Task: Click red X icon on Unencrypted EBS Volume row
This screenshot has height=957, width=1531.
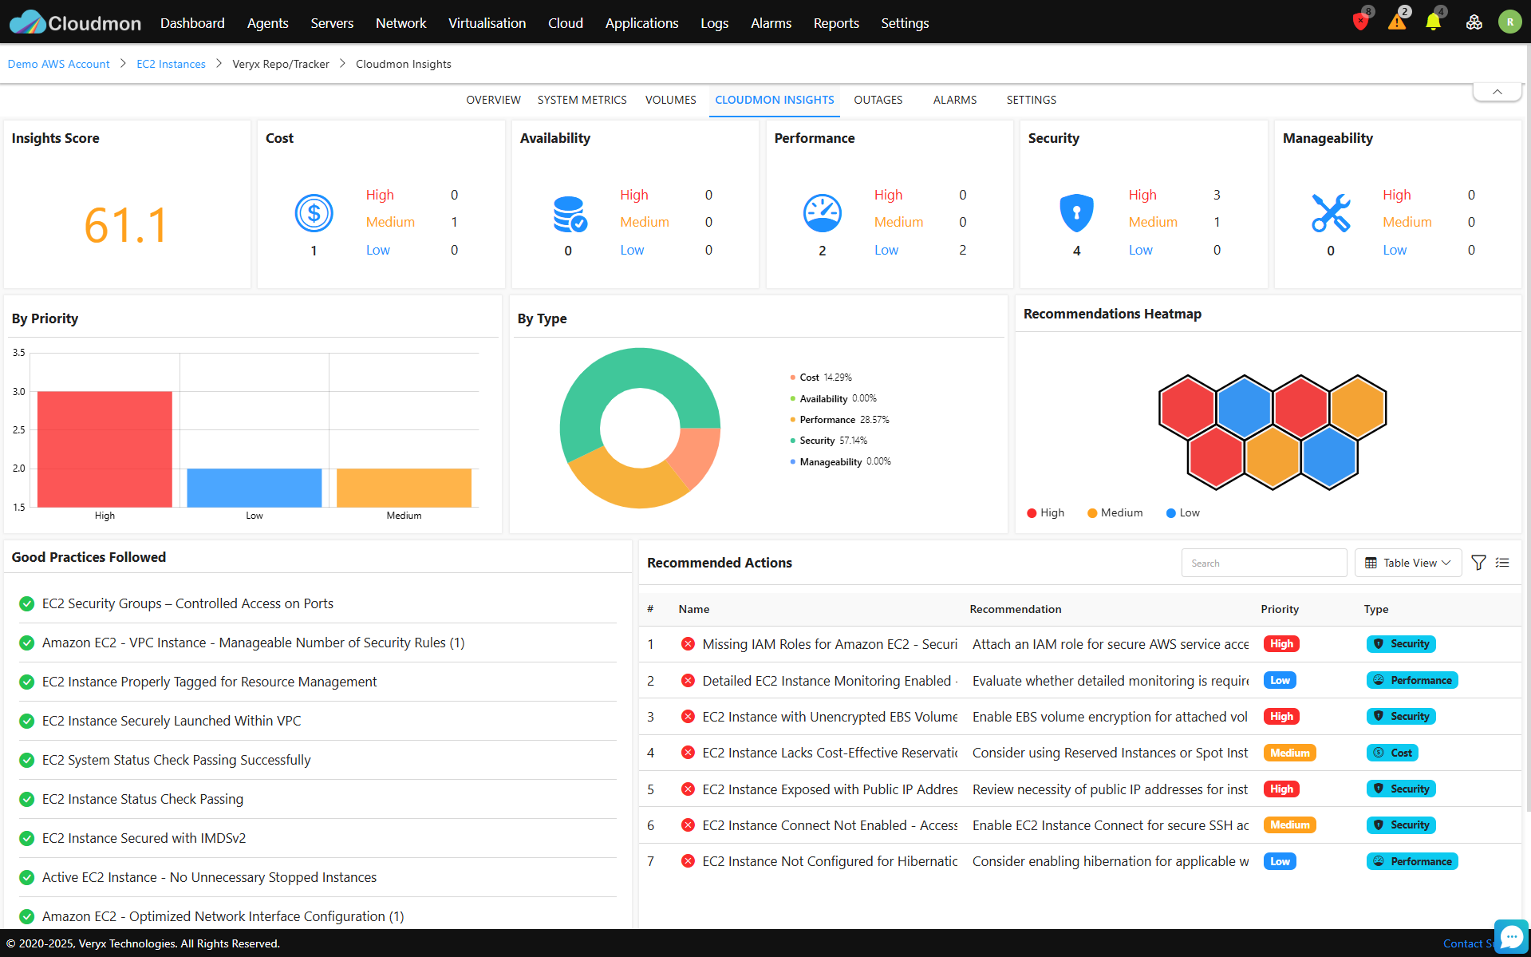Action: point(688,717)
